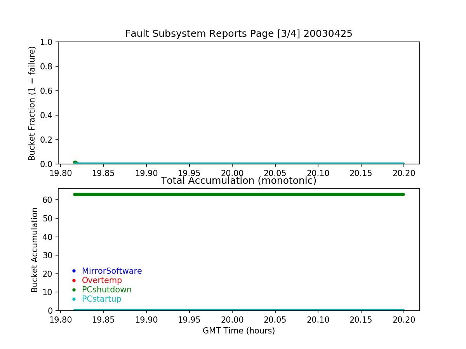Choose the PCstartup legend label
This screenshot has height=349, width=466.
[102, 299]
